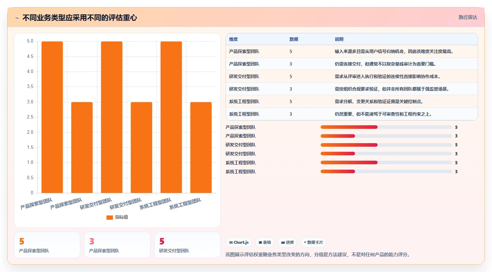Click the short 研发交付型团队 bar in the chart

pyautogui.click(x=141, y=147)
